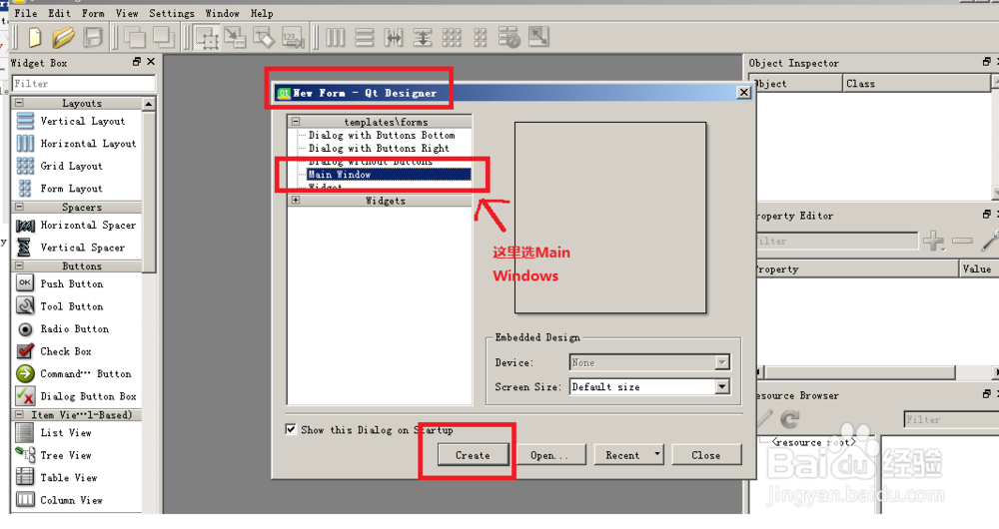Click Lay Out Vertically in Splitter icon

pos(423,38)
